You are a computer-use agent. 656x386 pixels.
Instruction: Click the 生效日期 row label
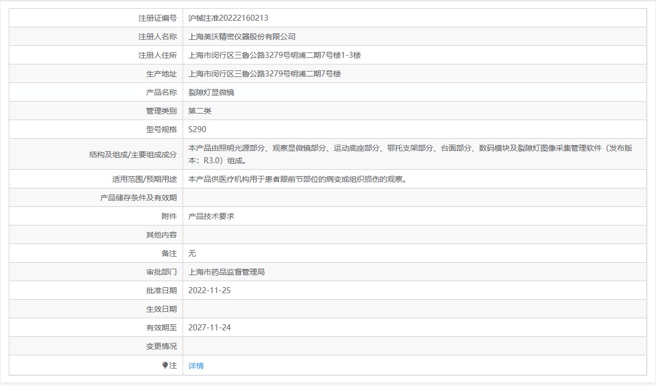coord(161,309)
